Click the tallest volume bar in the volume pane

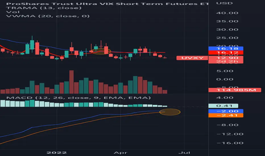tap(71, 82)
